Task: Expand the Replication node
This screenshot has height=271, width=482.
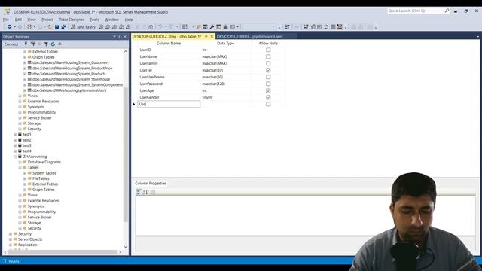Action: click(x=11, y=245)
